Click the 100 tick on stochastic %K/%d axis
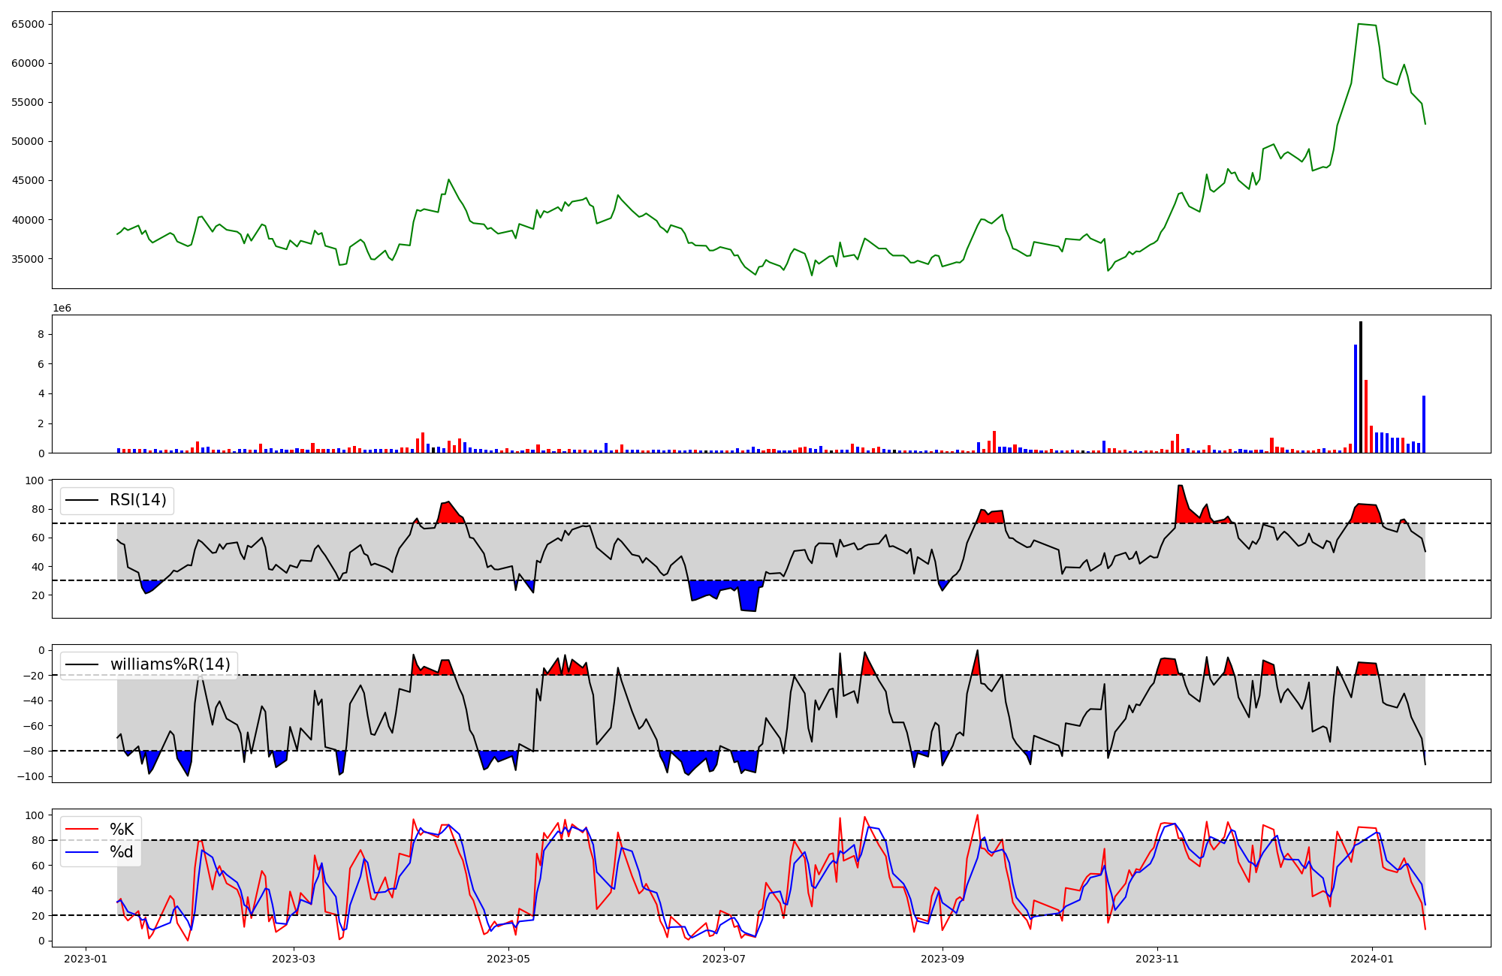 34,815
